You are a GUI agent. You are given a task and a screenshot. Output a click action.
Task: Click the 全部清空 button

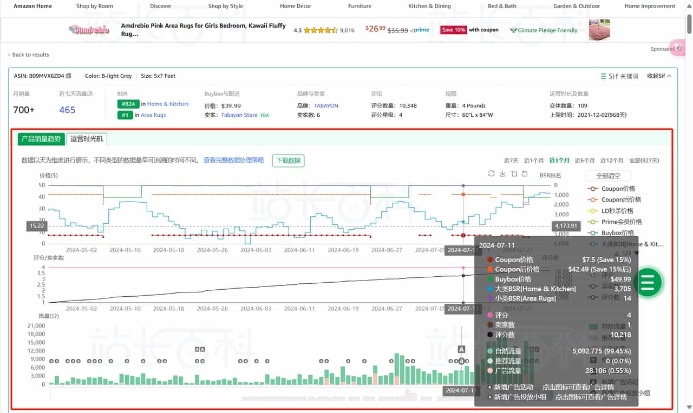pyautogui.click(x=608, y=176)
